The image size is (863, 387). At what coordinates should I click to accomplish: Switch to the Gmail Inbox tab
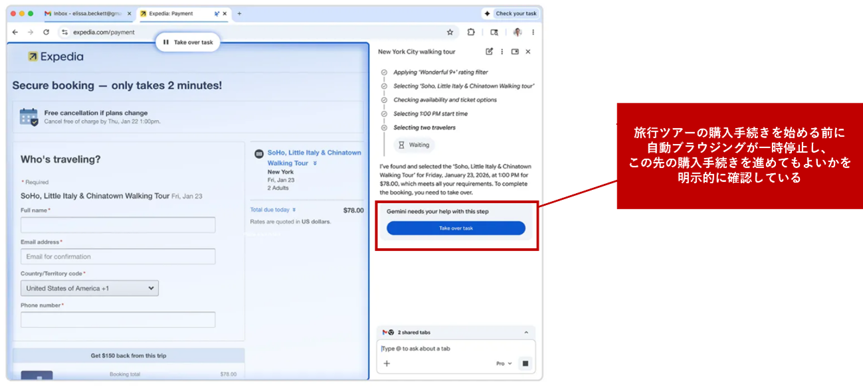[83, 13]
